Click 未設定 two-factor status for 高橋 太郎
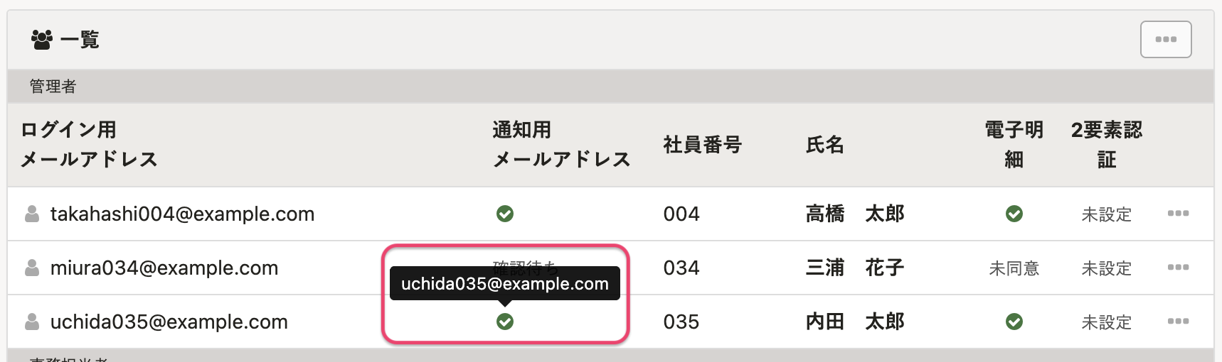Screen dimensions: 1222x362 1106,214
